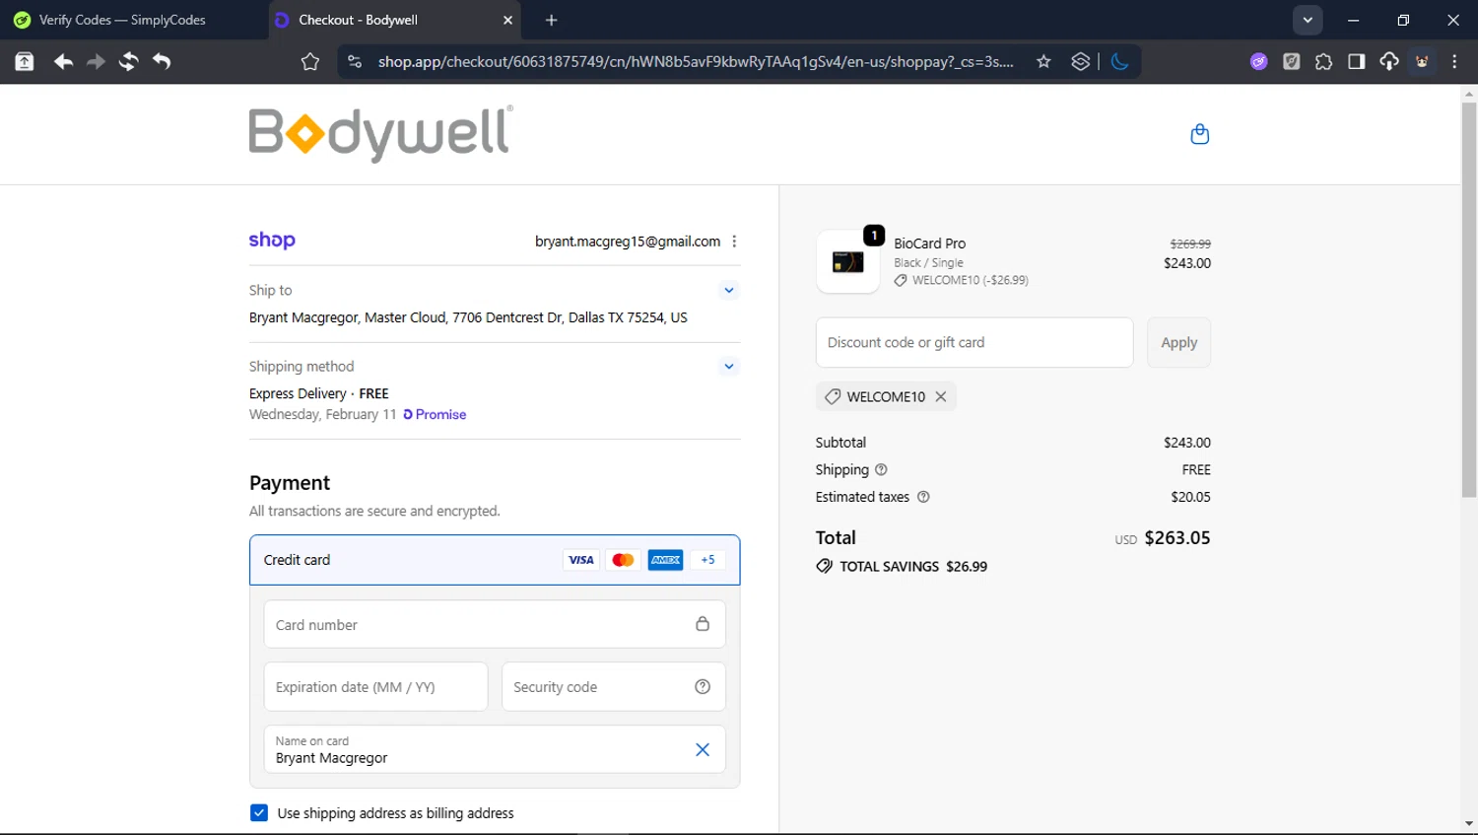Click the Bodywell logo

(380, 133)
